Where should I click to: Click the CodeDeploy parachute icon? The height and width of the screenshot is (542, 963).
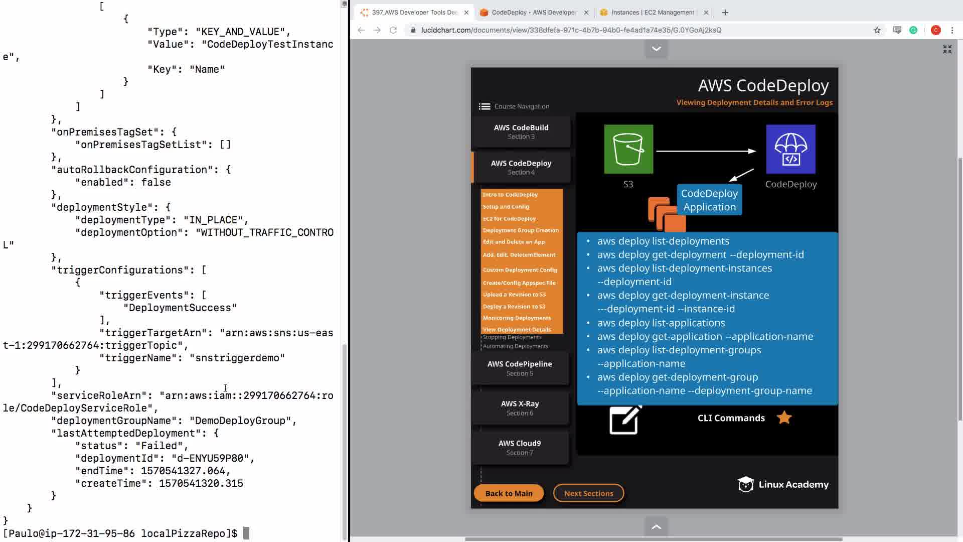790,149
